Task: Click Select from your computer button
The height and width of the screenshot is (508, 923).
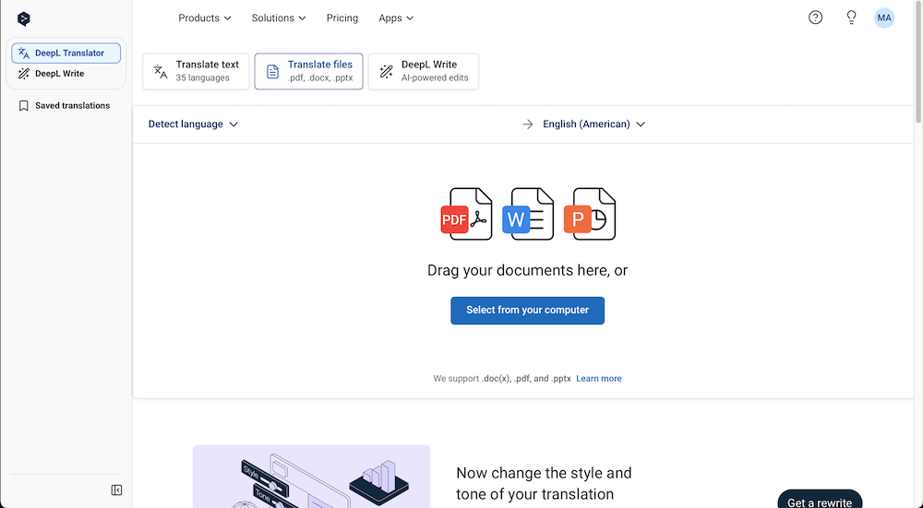Action: tap(527, 311)
